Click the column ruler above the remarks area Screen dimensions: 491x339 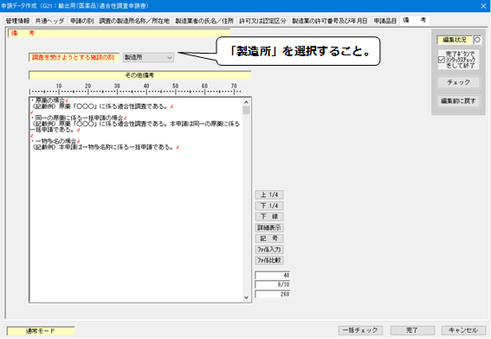tap(135, 89)
